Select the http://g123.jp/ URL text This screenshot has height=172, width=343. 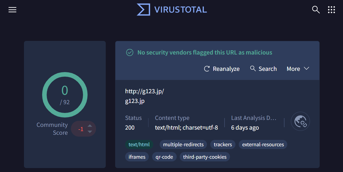coord(145,91)
